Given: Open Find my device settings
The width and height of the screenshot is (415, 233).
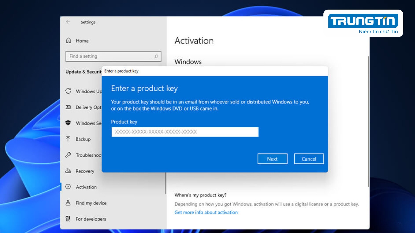Looking at the screenshot, I should click(68, 203).
